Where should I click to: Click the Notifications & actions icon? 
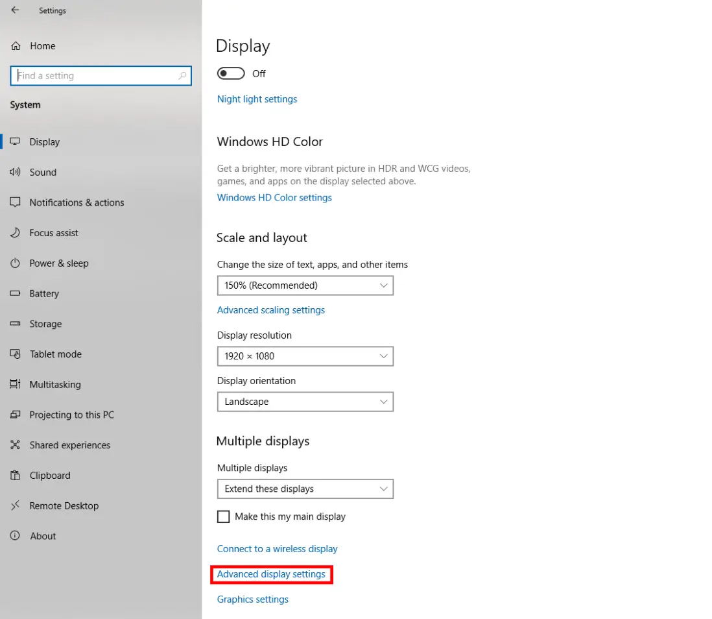[16, 202]
